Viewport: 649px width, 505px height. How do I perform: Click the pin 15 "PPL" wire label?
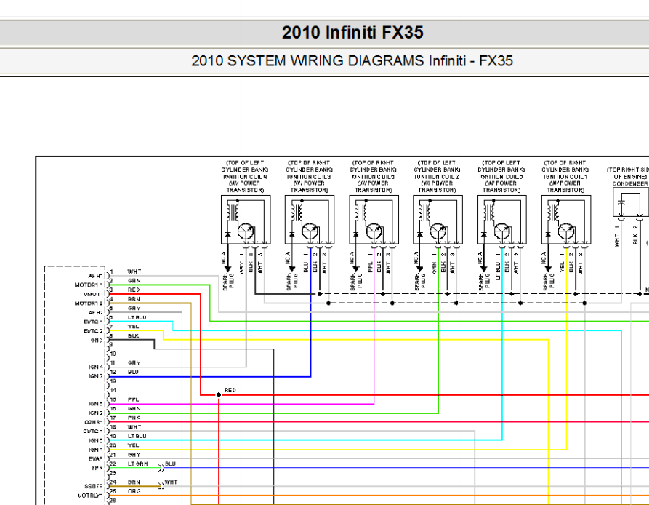(133, 399)
